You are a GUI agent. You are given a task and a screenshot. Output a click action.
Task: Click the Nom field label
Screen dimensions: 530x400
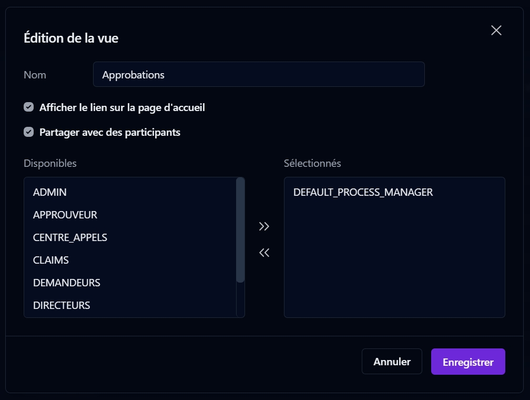coord(35,75)
